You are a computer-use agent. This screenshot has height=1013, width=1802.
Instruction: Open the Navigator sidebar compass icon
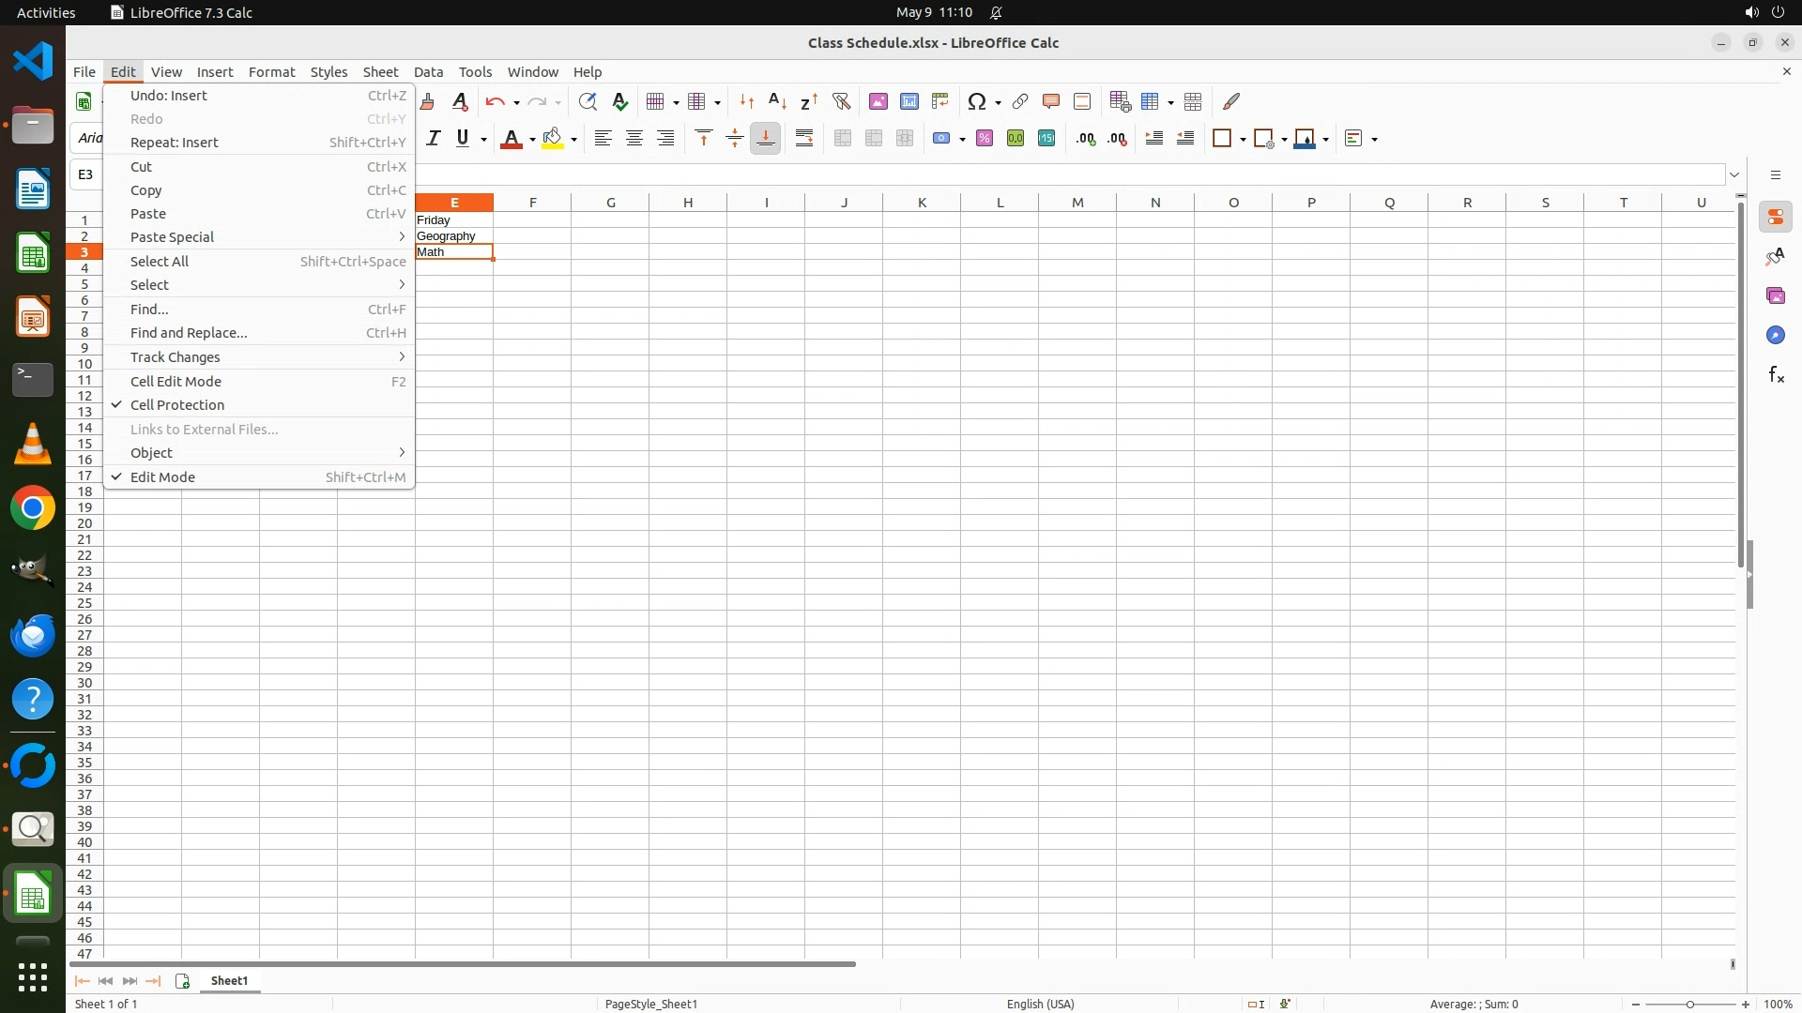tap(1776, 336)
